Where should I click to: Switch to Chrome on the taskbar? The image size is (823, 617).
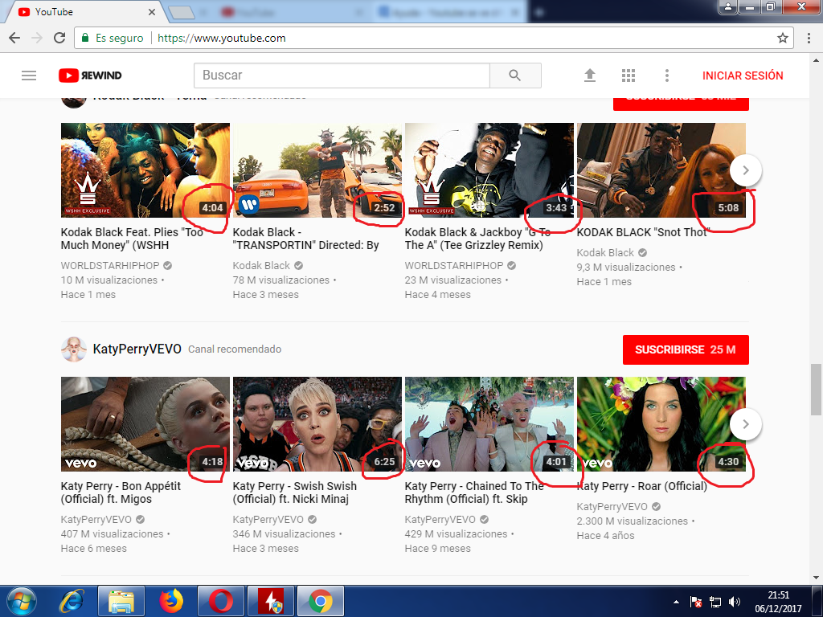tap(321, 601)
